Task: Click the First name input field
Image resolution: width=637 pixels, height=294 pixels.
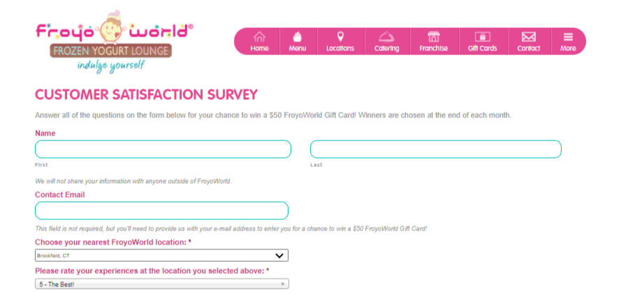Action: pos(163,149)
